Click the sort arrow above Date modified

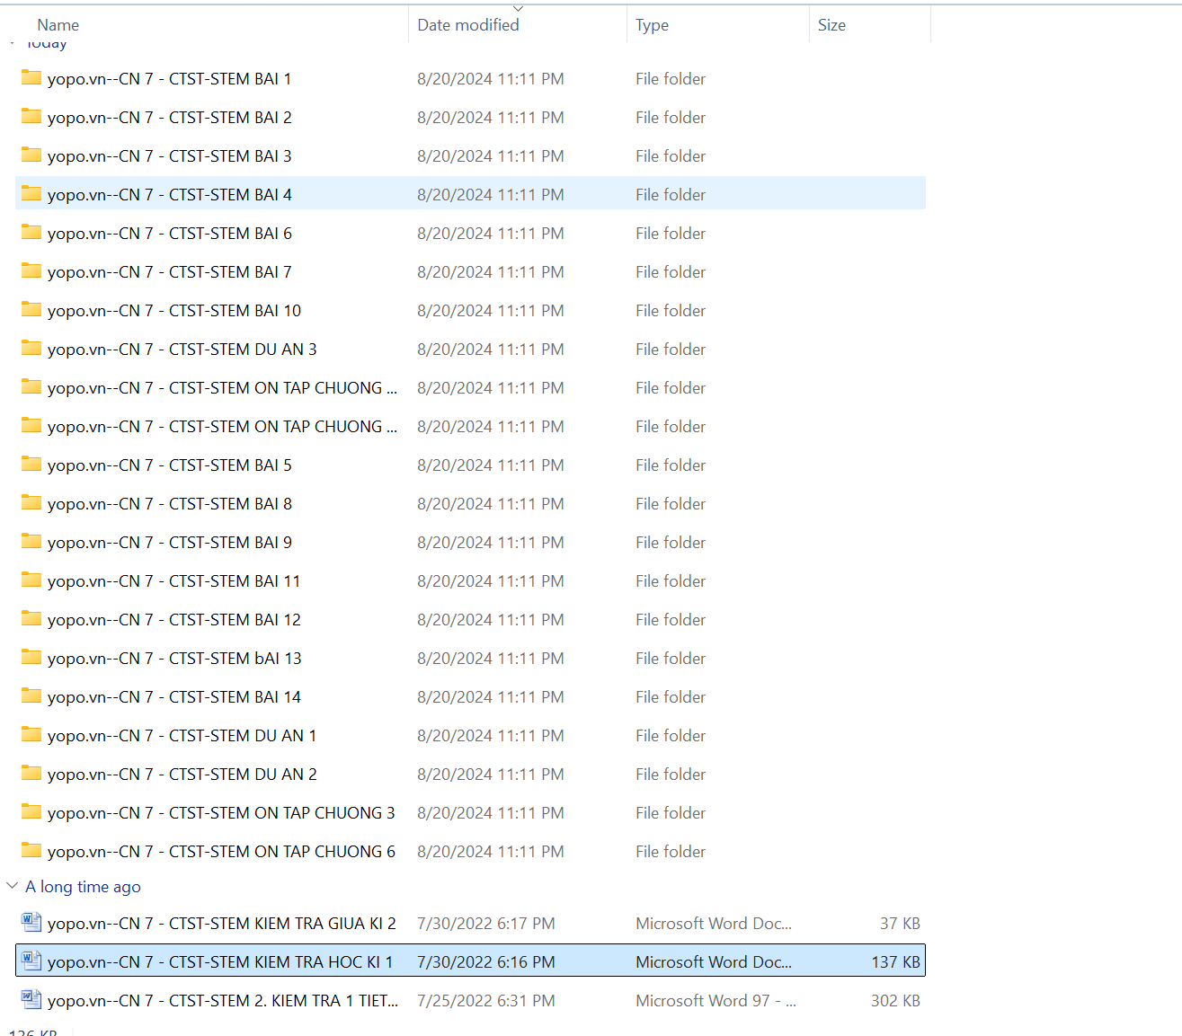point(518,9)
